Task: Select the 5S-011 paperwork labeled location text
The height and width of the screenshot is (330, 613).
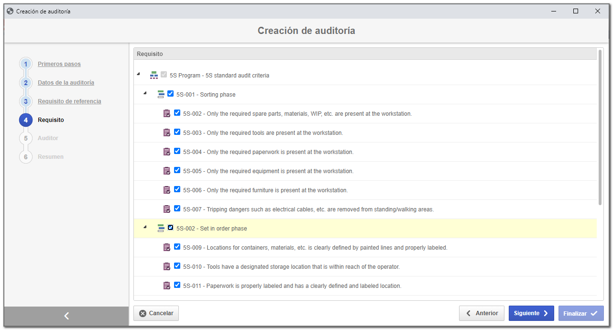Action: click(292, 286)
